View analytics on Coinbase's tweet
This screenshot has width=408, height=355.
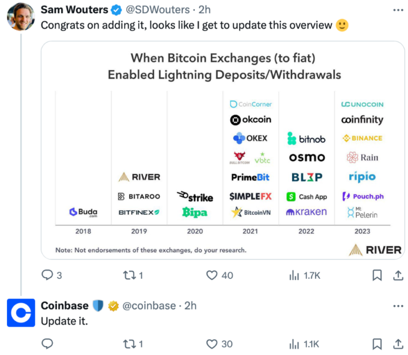pos(294,344)
